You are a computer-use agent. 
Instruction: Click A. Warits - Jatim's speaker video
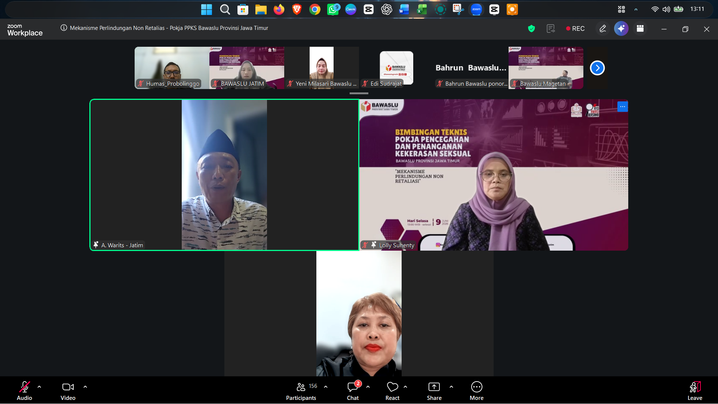click(x=224, y=175)
